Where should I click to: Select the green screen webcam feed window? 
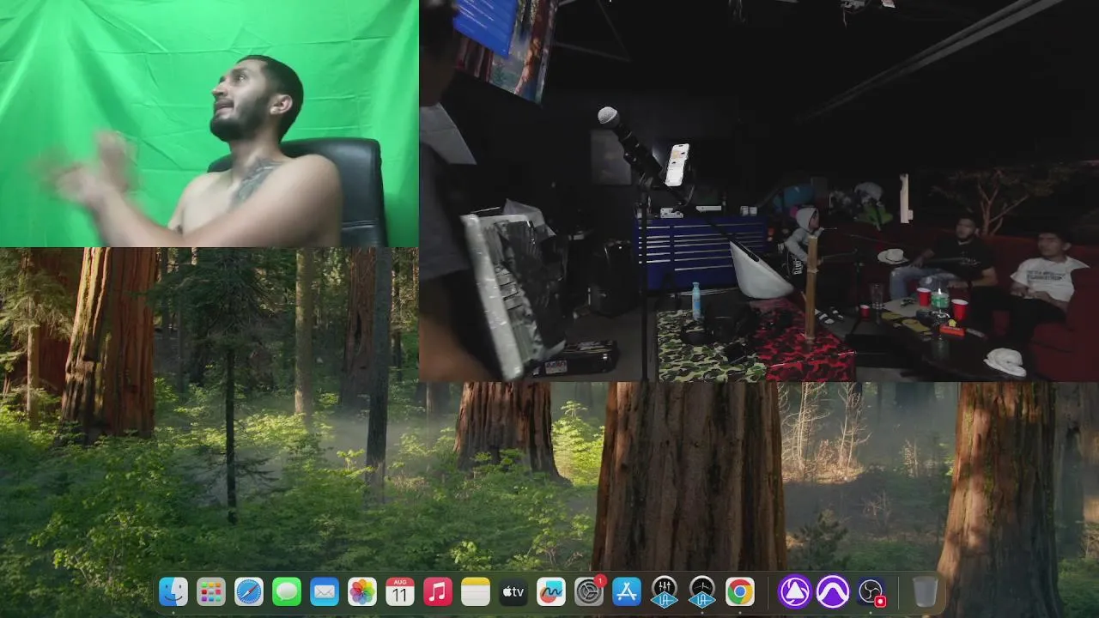coord(209,124)
